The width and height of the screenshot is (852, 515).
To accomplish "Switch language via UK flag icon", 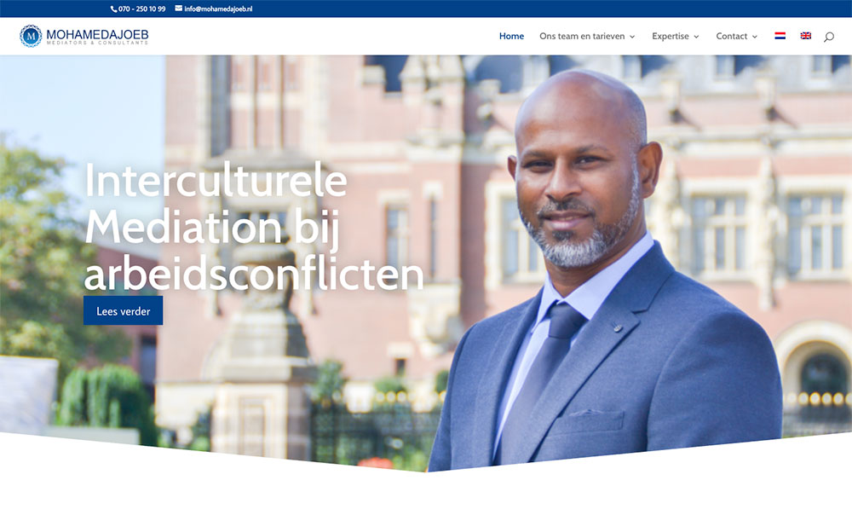I will point(806,36).
